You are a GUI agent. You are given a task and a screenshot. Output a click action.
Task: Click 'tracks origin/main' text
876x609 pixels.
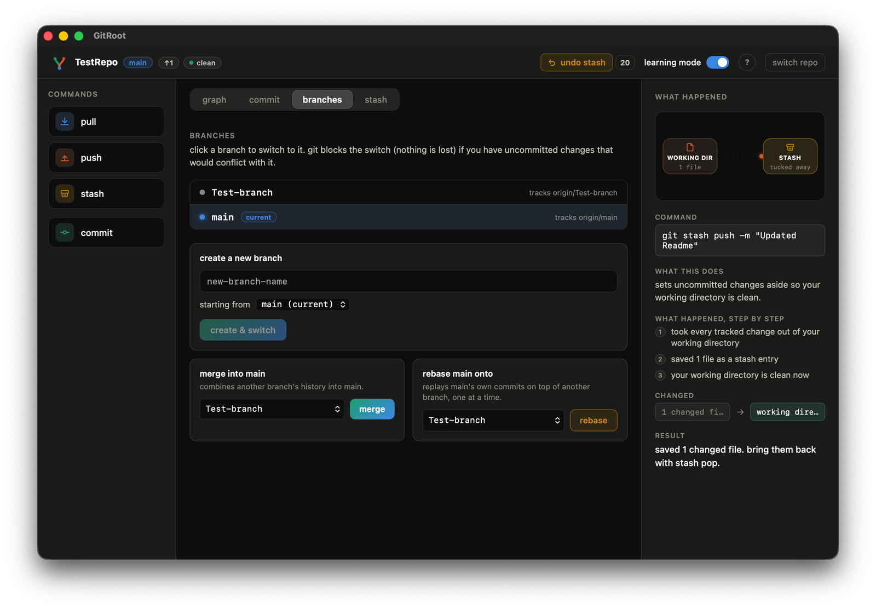[x=586, y=217]
